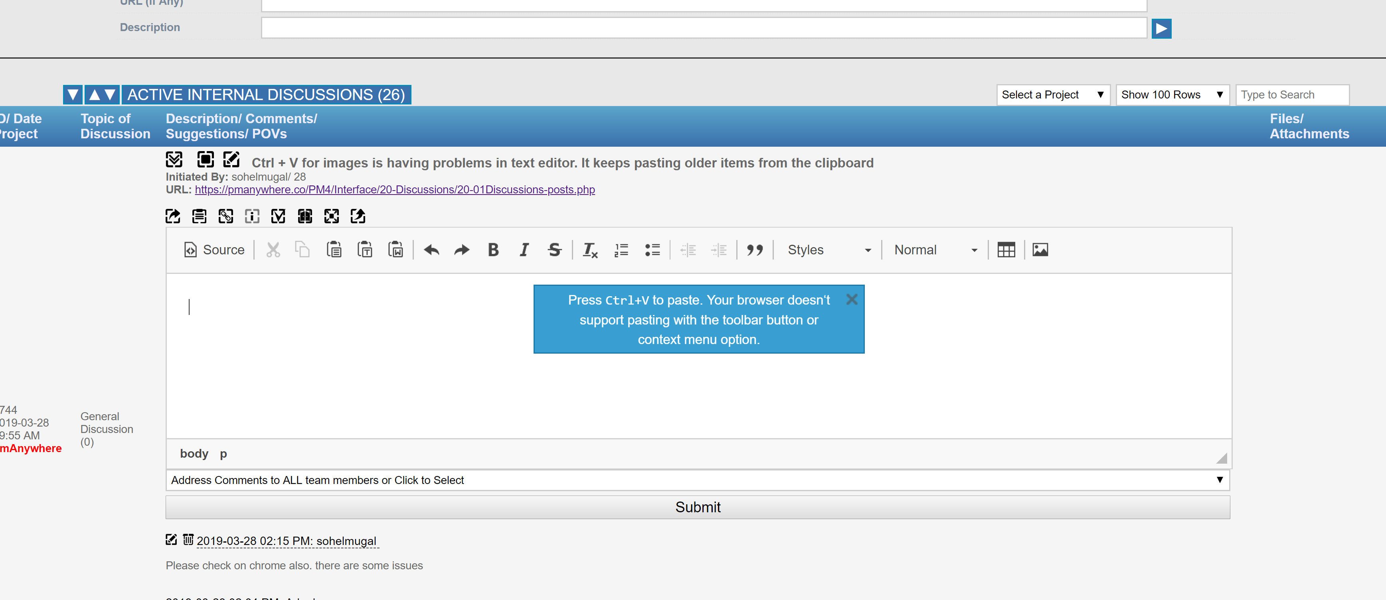Viewport: 1386px width, 600px height.
Task: Insert a numbered list
Action: pyautogui.click(x=621, y=250)
